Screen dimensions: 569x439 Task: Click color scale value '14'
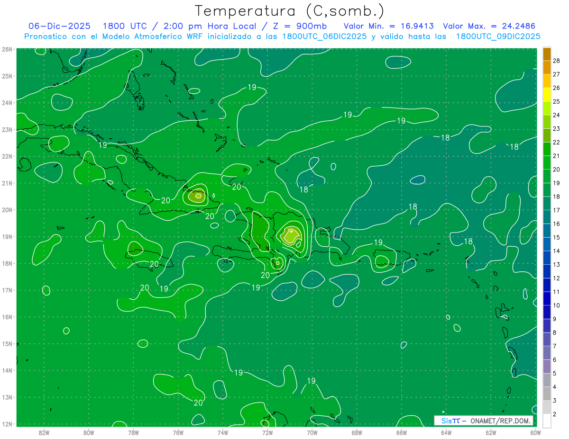pyautogui.click(x=557, y=251)
